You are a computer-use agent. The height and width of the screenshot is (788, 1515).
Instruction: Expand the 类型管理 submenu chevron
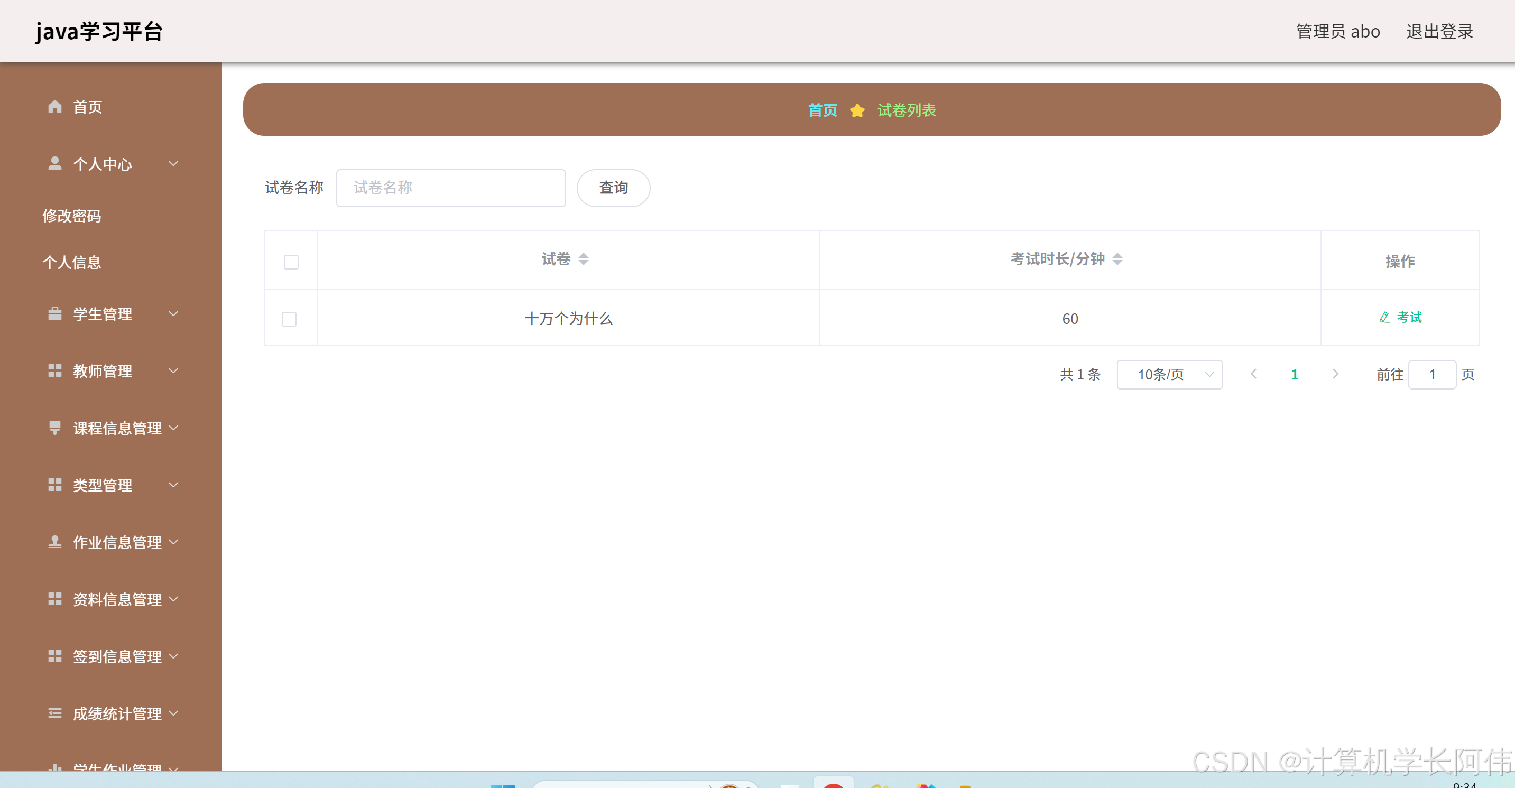(173, 485)
